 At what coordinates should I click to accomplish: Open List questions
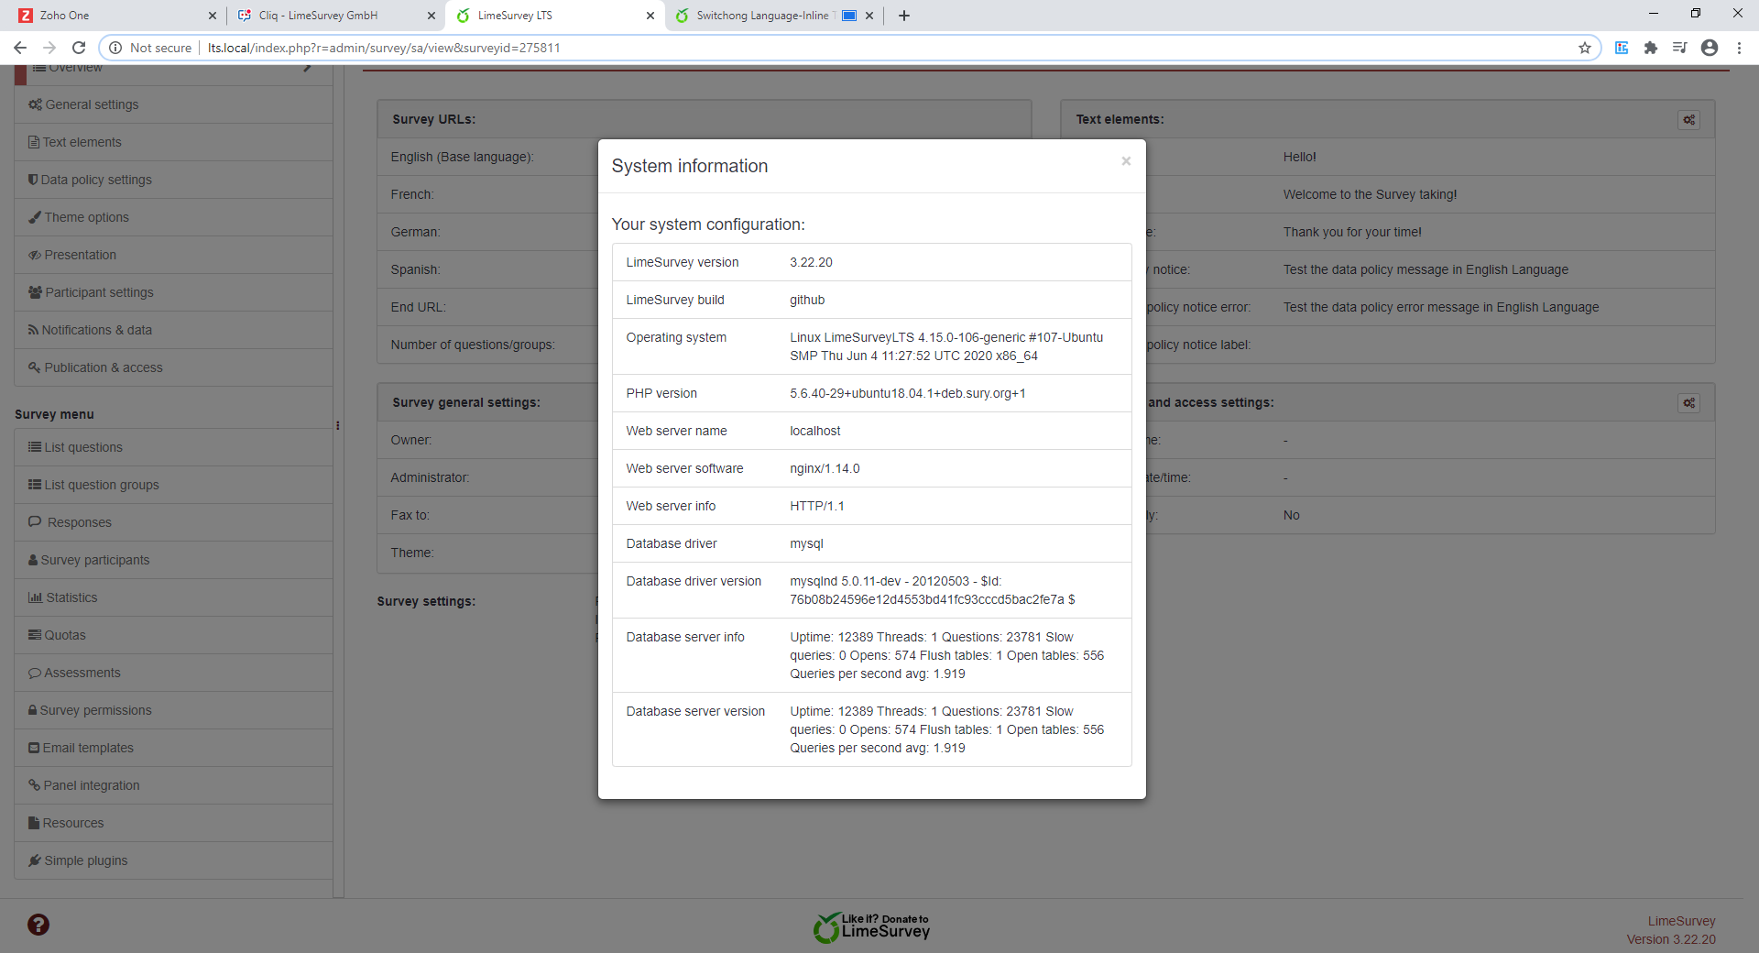tap(173, 447)
